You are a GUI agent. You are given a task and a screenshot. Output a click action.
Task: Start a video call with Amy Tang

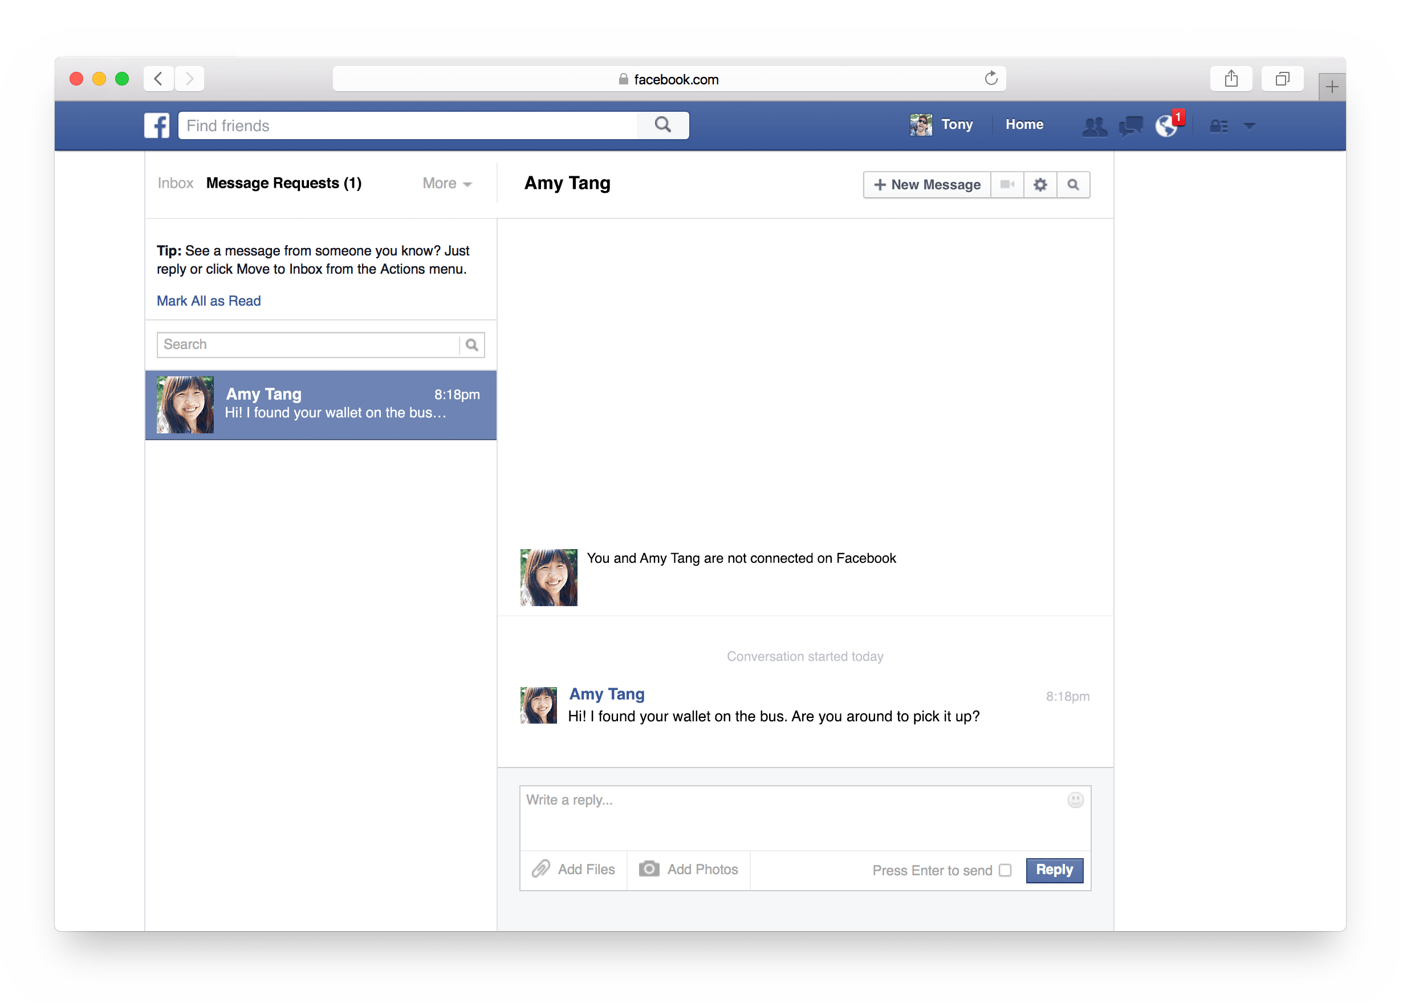point(1007,184)
